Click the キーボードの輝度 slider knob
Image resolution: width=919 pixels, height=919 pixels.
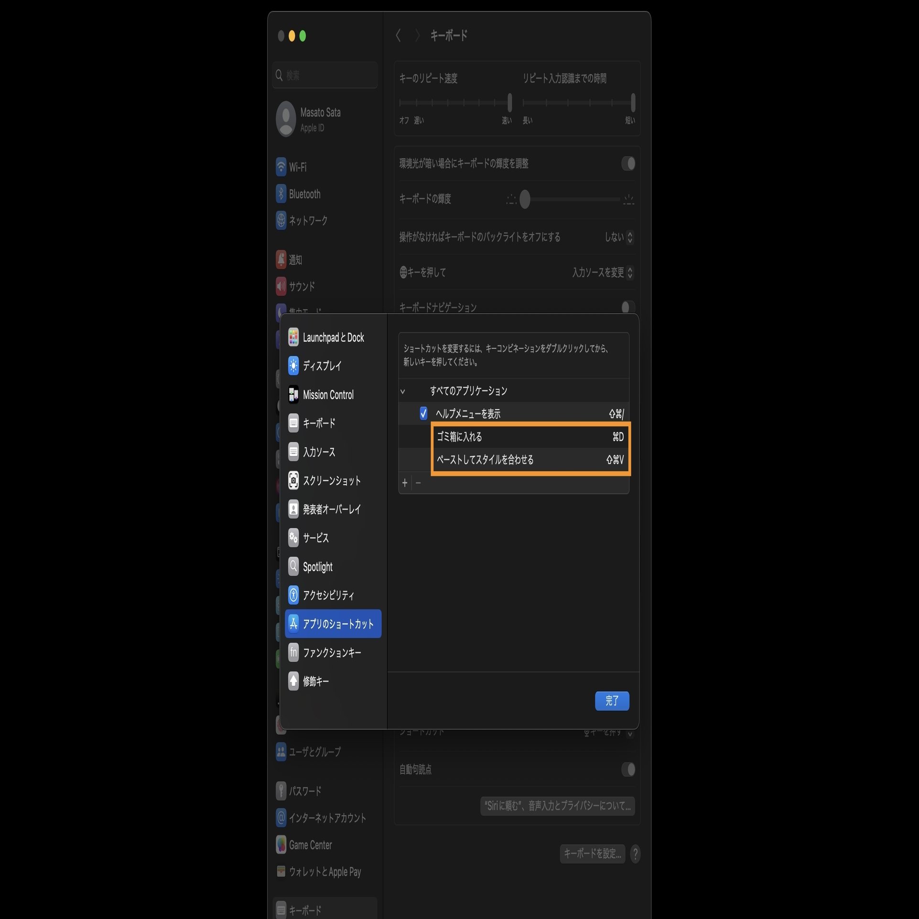(525, 199)
